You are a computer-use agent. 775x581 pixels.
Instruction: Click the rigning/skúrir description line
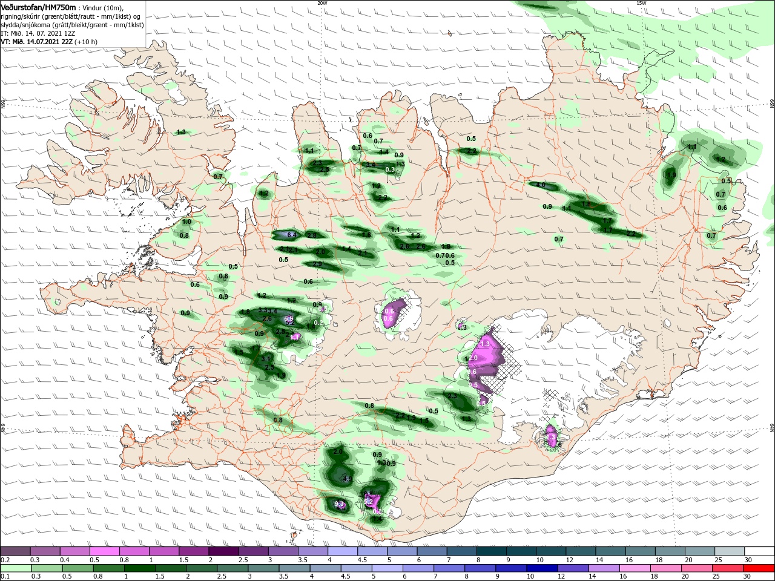click(70, 16)
